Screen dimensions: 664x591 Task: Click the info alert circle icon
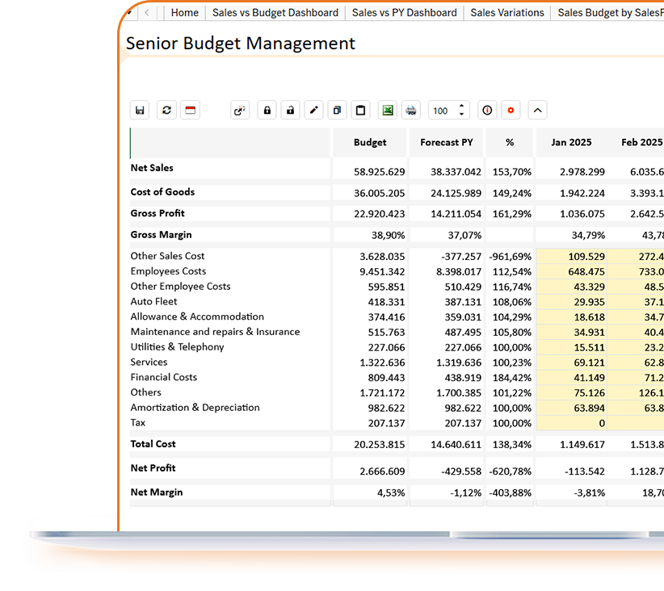click(x=487, y=111)
